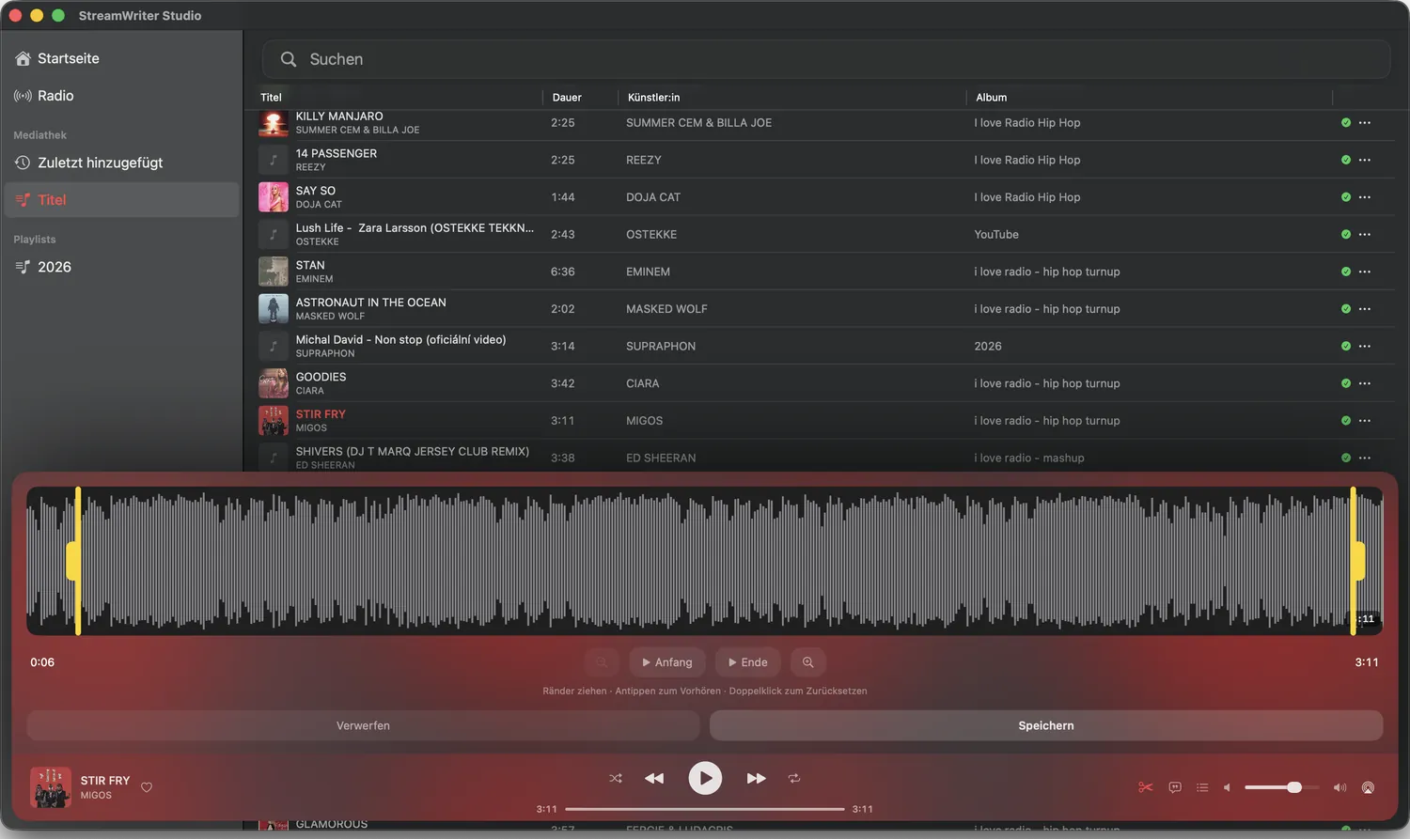Play the current track
The image size is (1410, 839).
click(x=705, y=778)
